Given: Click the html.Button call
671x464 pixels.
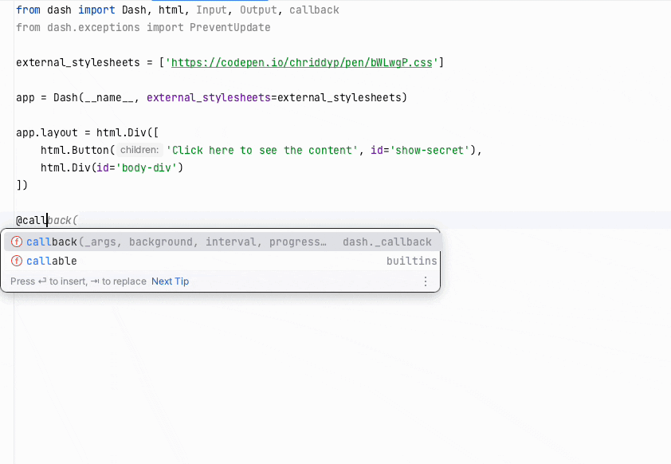Looking at the screenshot, I should [75, 150].
